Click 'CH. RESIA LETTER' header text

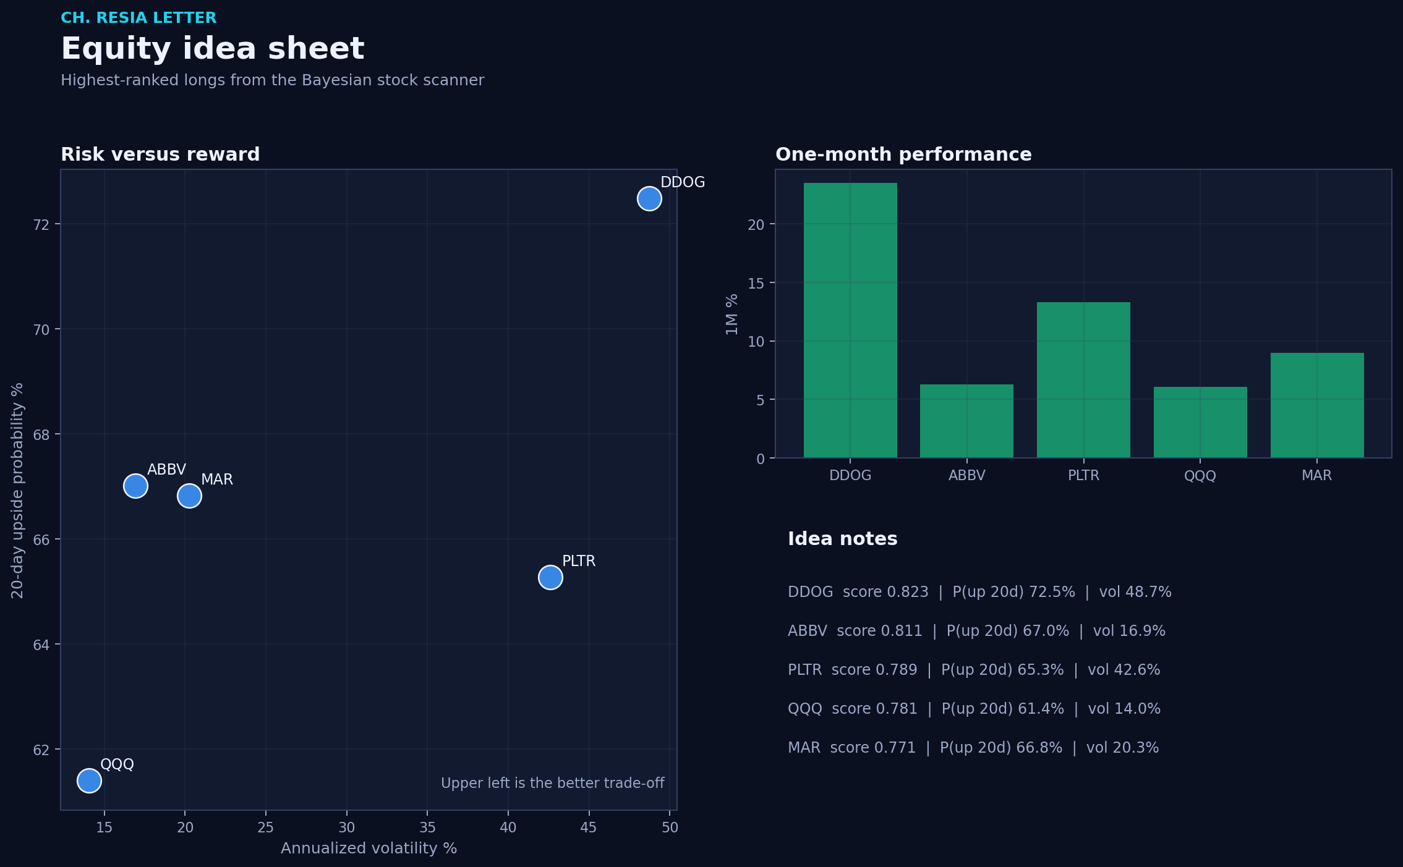pyautogui.click(x=139, y=18)
